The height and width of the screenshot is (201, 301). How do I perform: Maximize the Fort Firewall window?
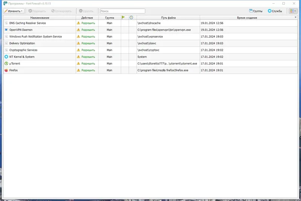point(284,3)
